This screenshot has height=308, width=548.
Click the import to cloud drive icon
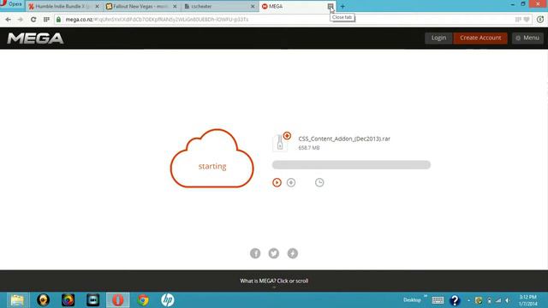click(291, 182)
